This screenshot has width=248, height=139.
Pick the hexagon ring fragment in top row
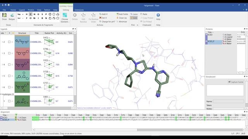tap(54, 14)
